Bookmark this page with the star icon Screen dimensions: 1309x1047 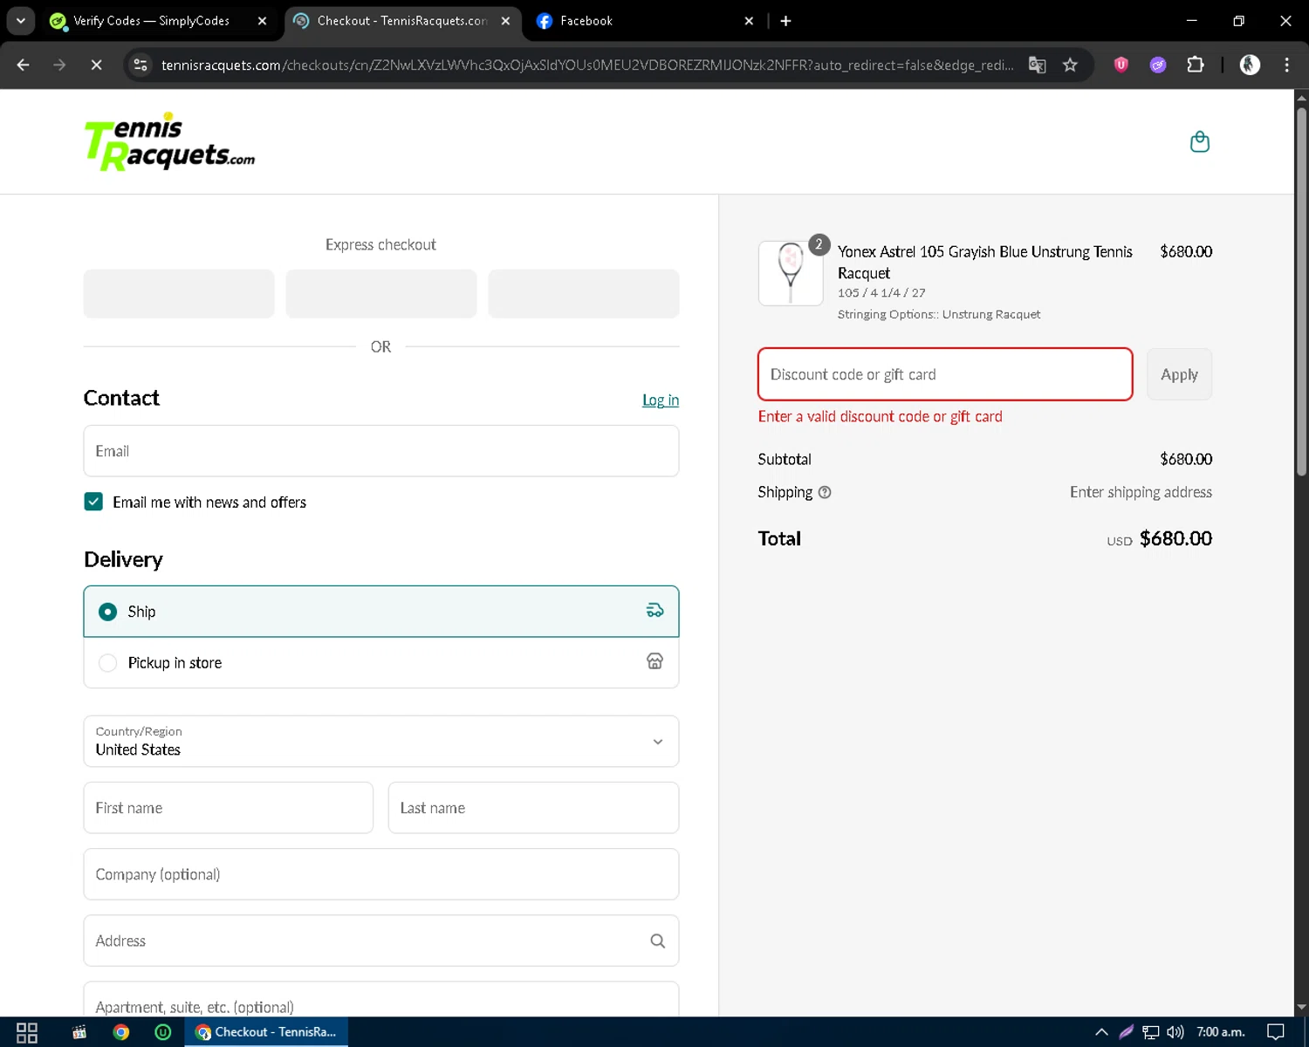tap(1070, 65)
